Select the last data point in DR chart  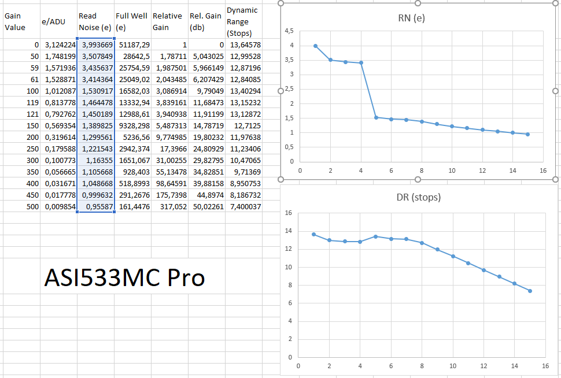pos(530,291)
